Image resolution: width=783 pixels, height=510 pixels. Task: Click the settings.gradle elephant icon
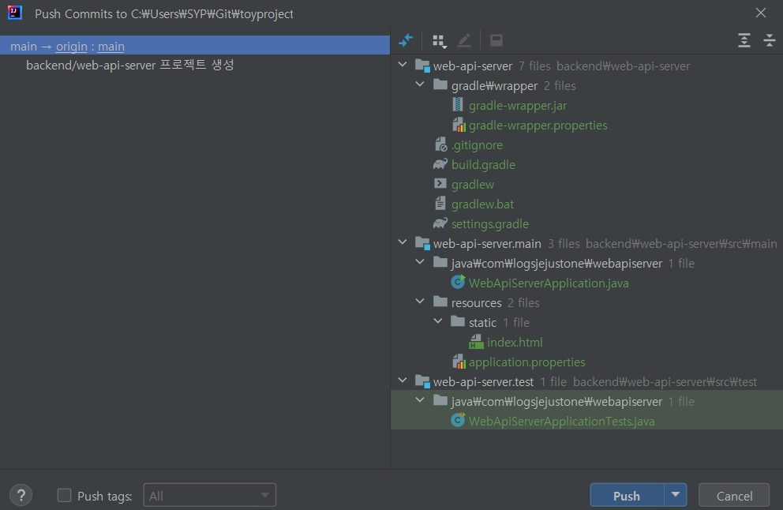coord(440,223)
